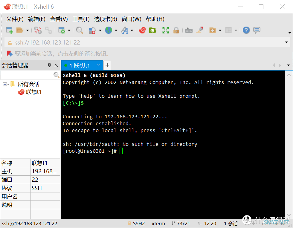Click the file transfer toolbar icon
293x228 pixels.
(92, 30)
